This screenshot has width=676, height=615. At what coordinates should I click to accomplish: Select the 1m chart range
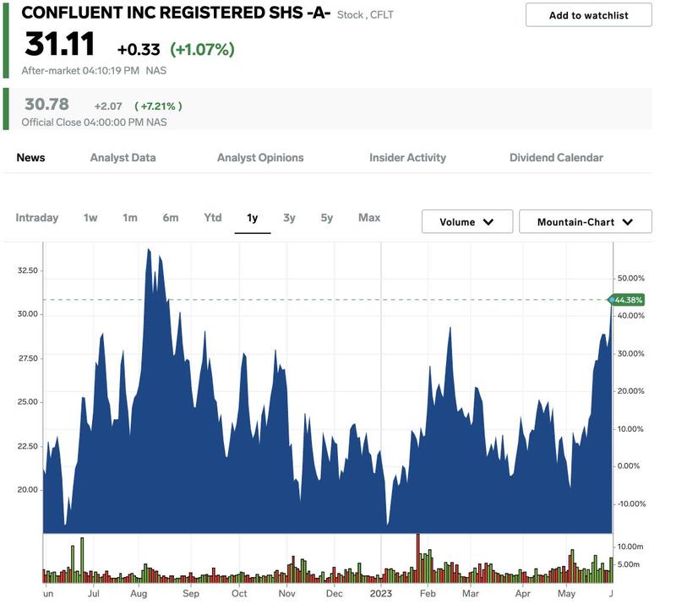[x=130, y=218]
